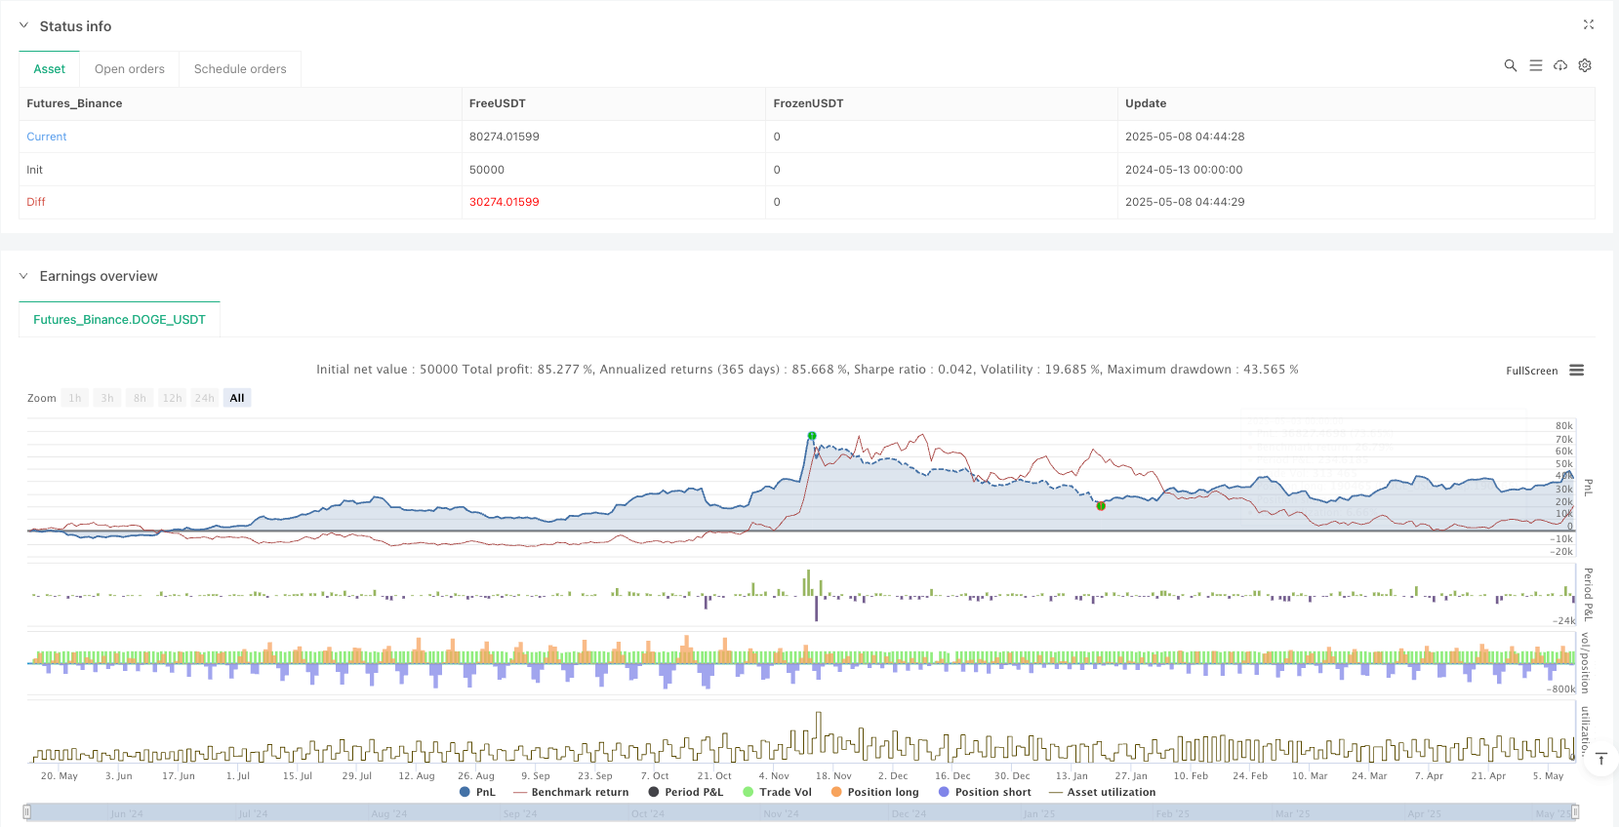Toggle PnL series in chart legend
The width and height of the screenshot is (1619, 827).
pyautogui.click(x=477, y=792)
